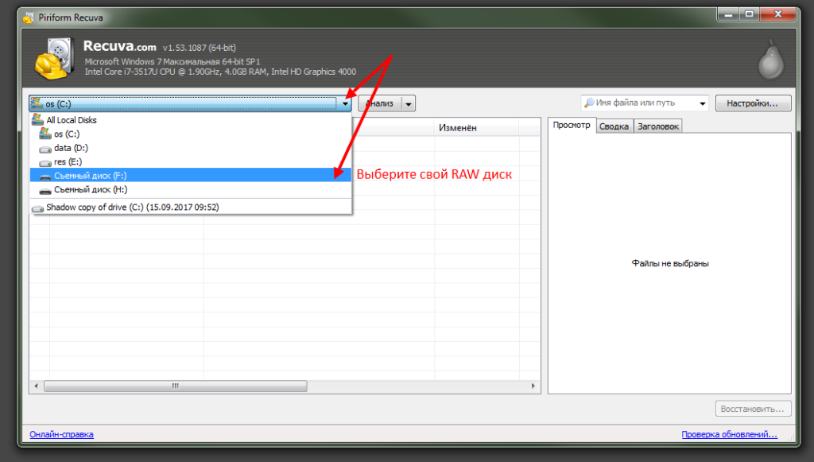Click the scrollbar right arrow

(533, 386)
